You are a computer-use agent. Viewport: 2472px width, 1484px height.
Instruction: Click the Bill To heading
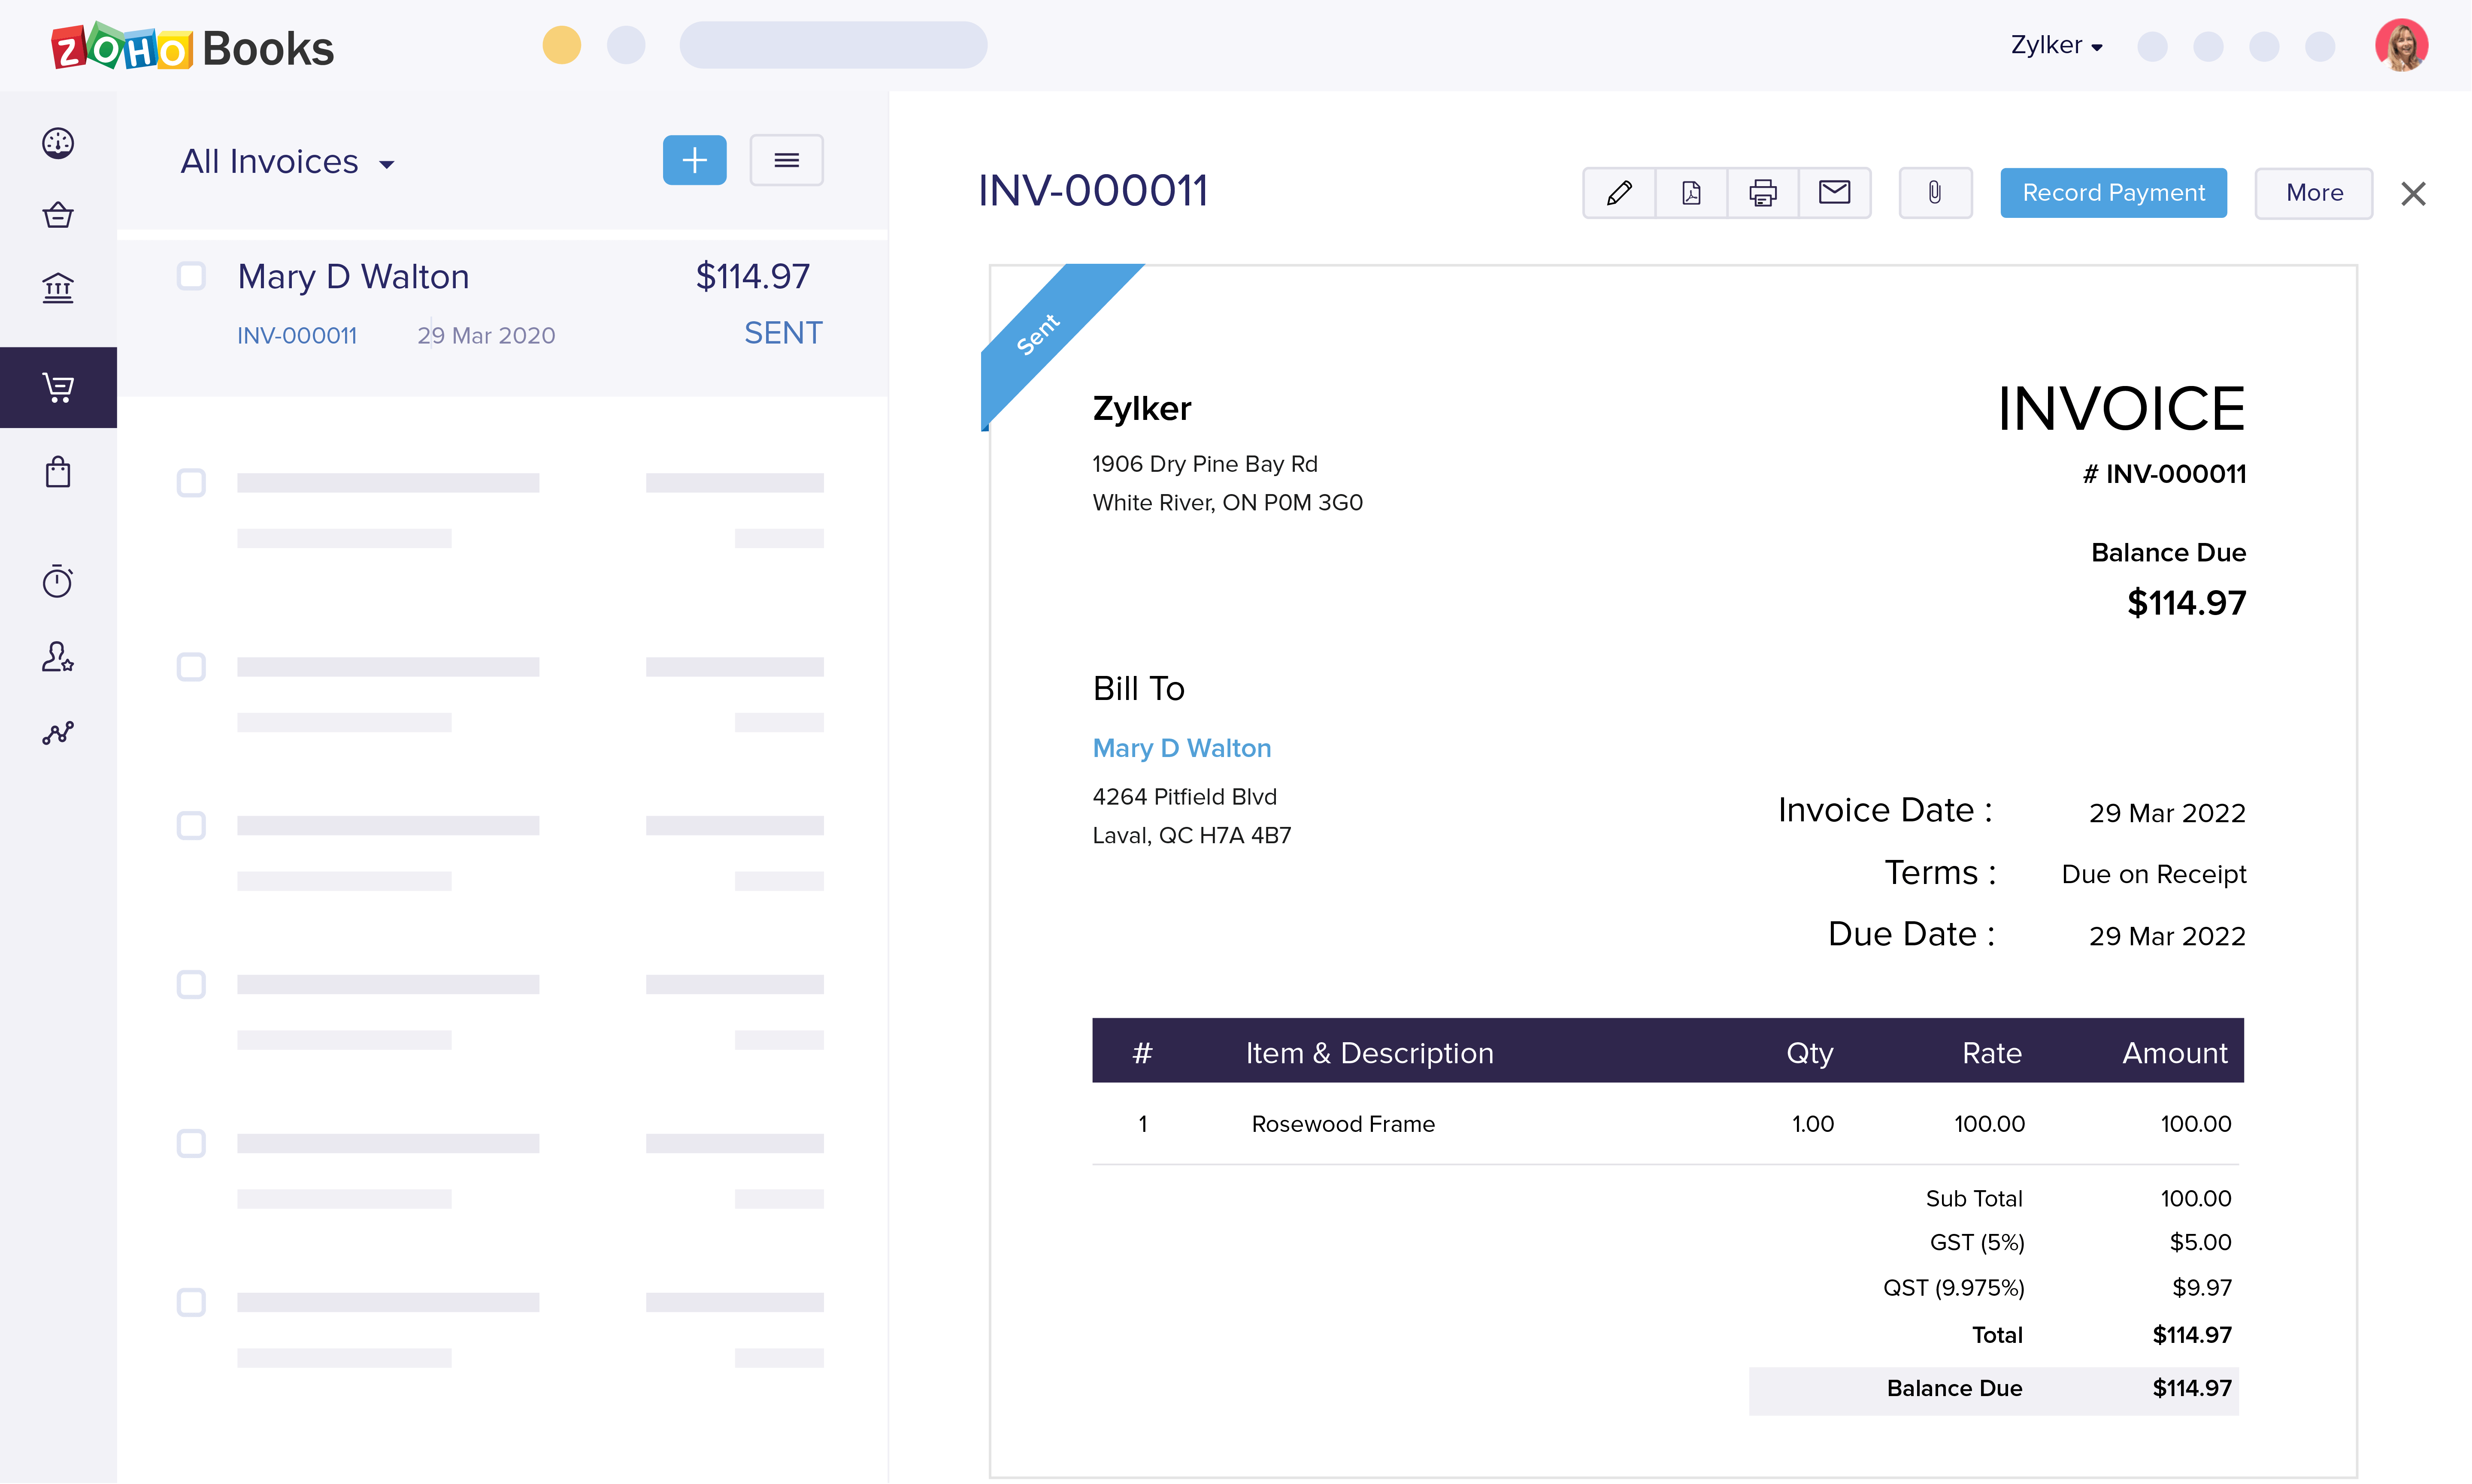[1139, 689]
